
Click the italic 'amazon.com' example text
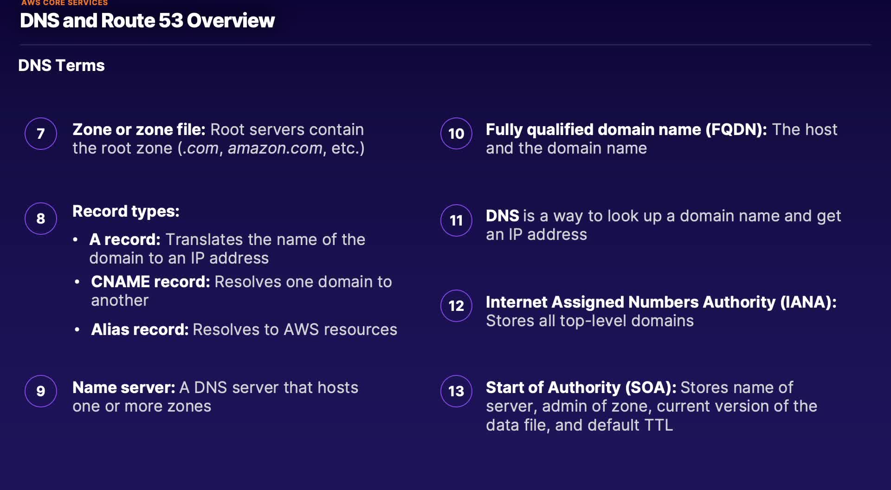pyautogui.click(x=275, y=148)
